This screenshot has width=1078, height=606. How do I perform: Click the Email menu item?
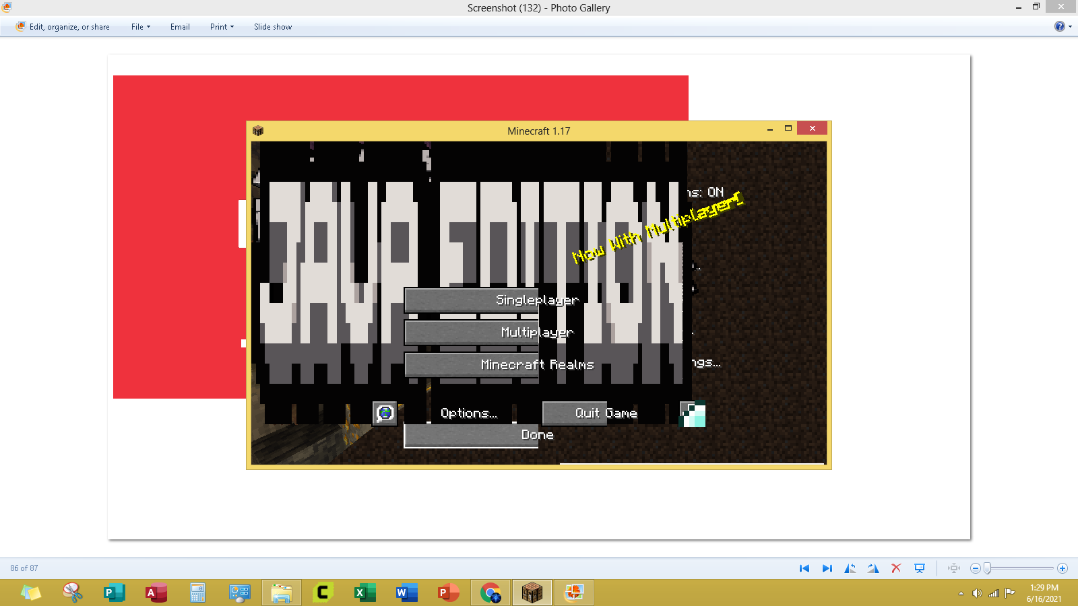click(180, 27)
